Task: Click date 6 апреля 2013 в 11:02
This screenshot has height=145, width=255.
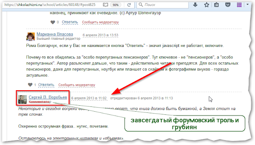Action: (x=89, y=98)
